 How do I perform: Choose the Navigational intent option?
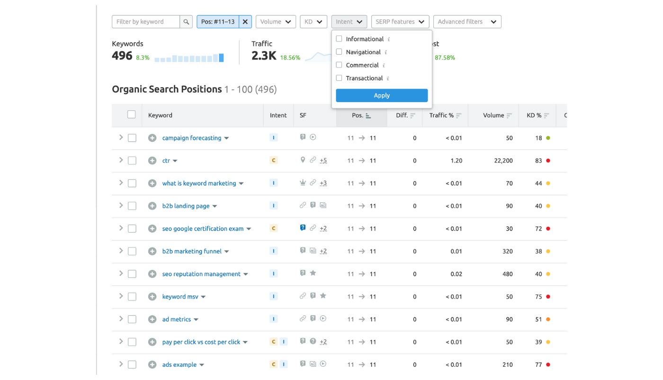tap(339, 52)
